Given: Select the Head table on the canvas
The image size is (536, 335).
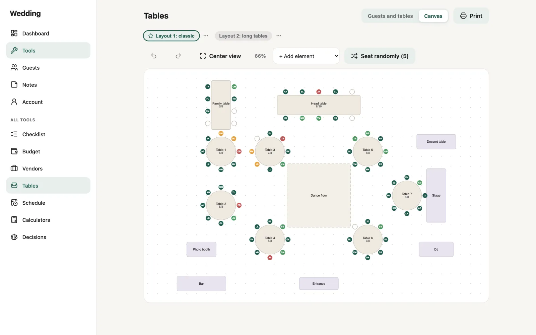Looking at the screenshot, I should click(319, 105).
